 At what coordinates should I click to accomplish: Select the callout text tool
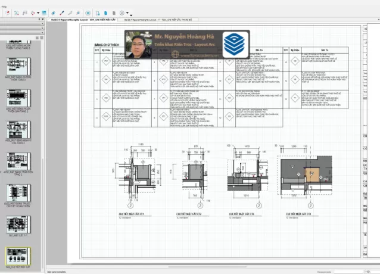click(25, 13)
